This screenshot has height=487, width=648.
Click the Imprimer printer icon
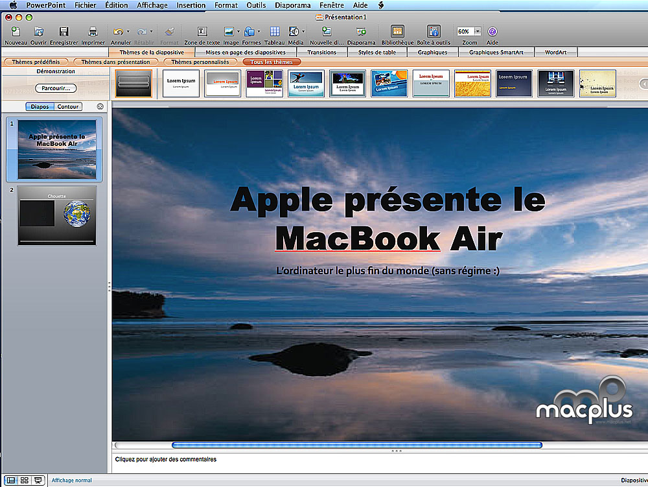(x=93, y=32)
